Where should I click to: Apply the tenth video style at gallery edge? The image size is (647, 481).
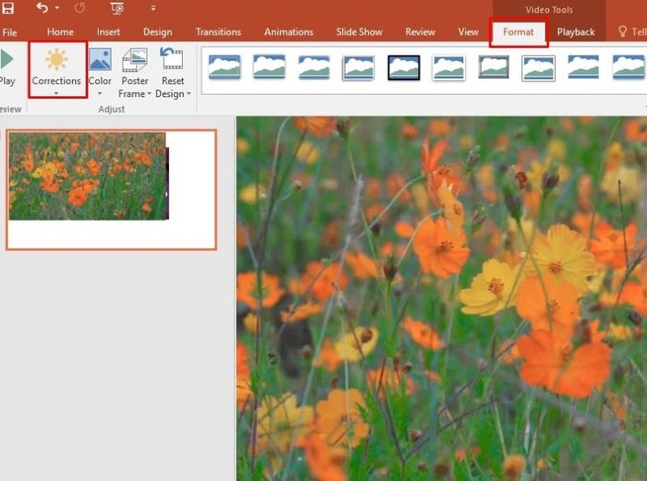629,66
